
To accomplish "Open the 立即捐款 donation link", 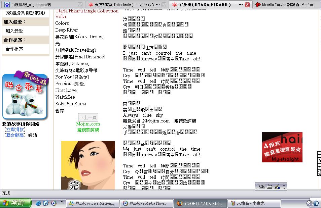I will click(15, 129).
